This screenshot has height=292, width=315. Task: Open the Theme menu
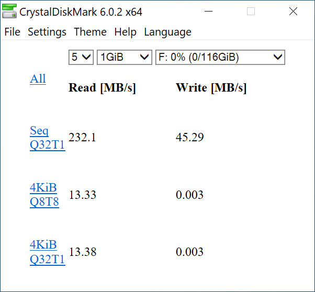pyautogui.click(x=90, y=32)
